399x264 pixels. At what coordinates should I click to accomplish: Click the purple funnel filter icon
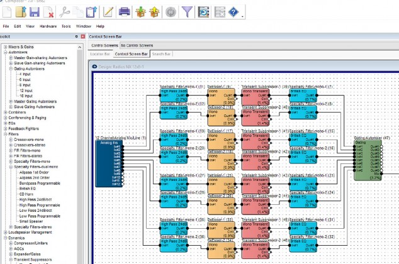[x=187, y=11]
